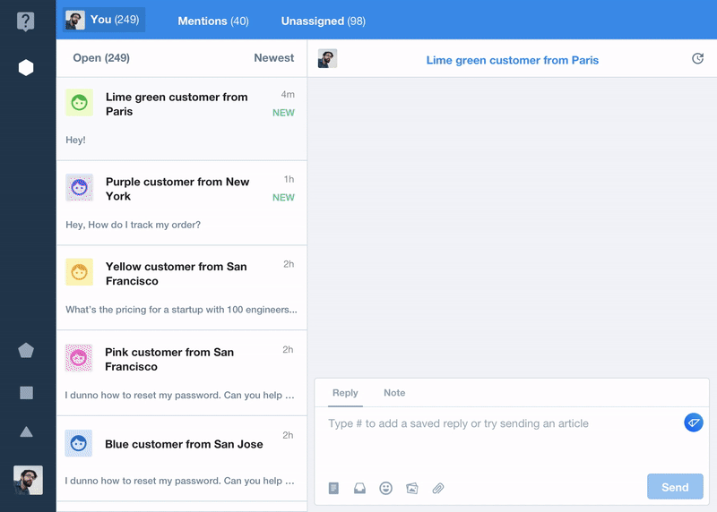717x512 pixels.
Task: Open saved replies tray icon
Action: [x=359, y=488]
